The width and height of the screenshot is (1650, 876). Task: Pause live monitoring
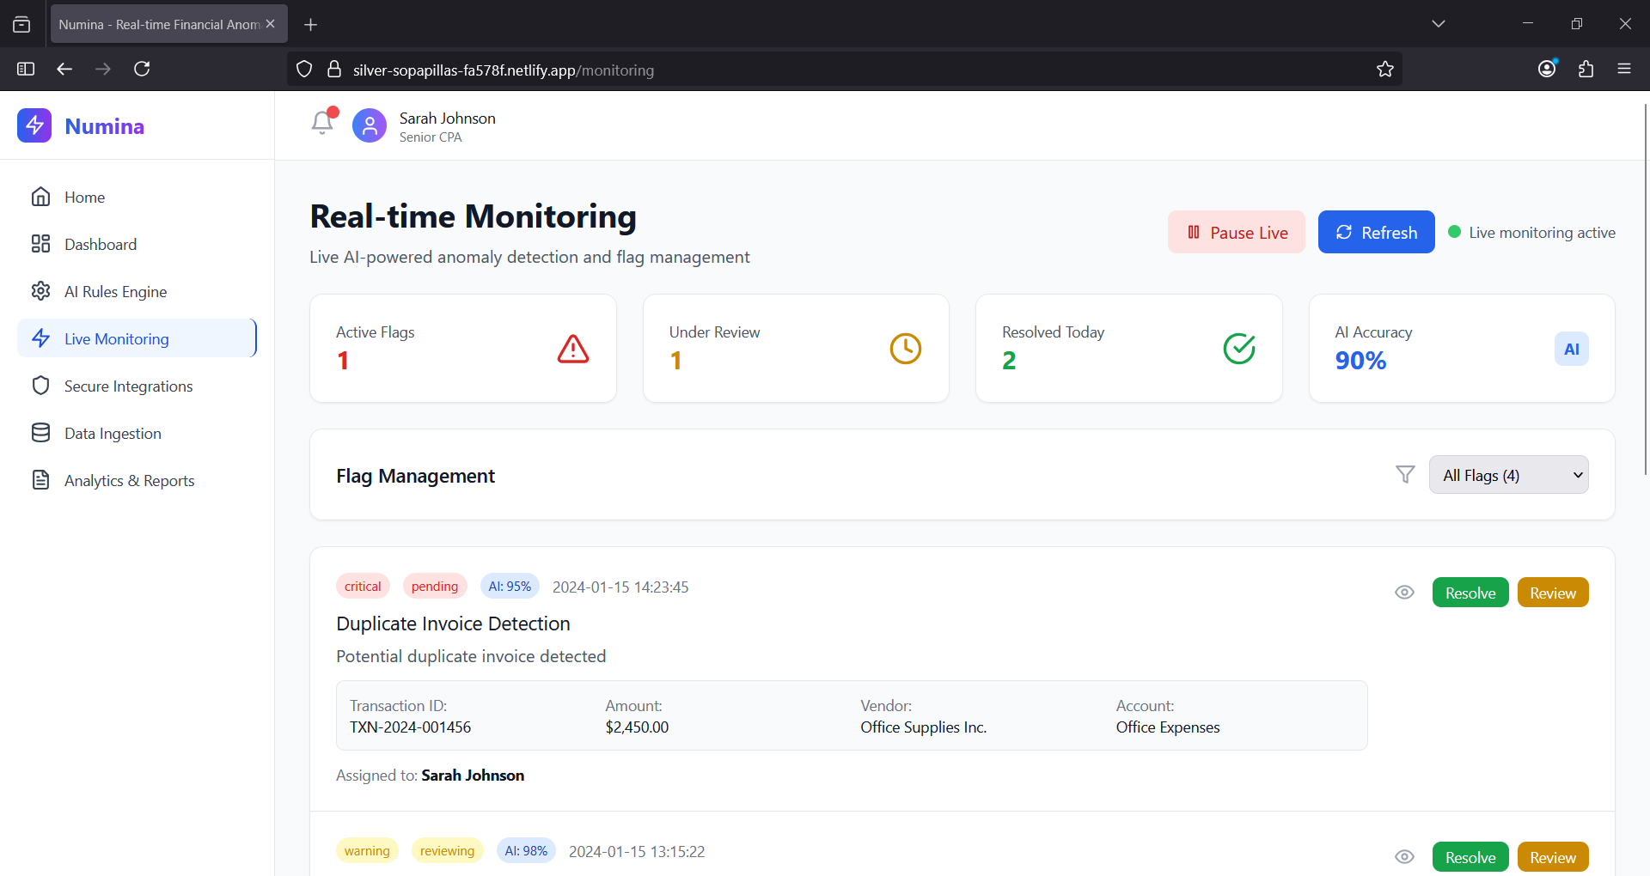[1236, 232]
